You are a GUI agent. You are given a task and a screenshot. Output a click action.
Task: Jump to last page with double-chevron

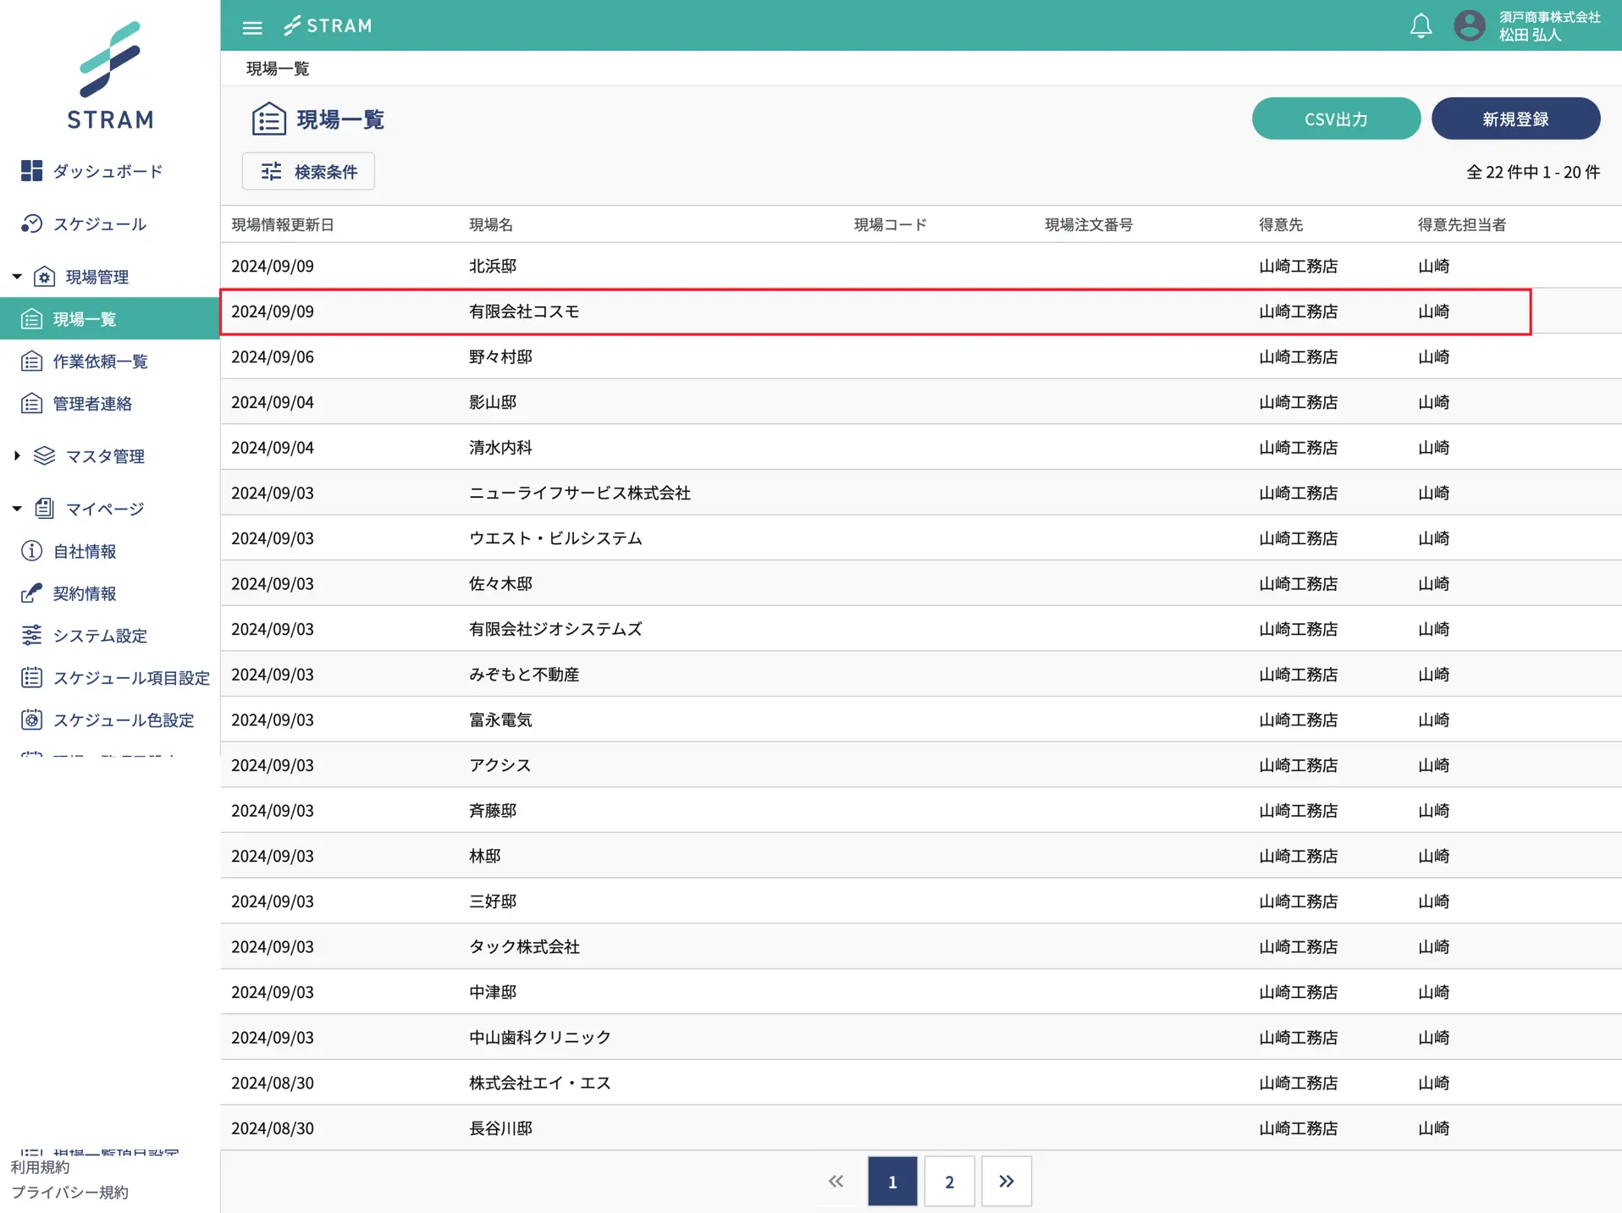pyautogui.click(x=1006, y=1182)
